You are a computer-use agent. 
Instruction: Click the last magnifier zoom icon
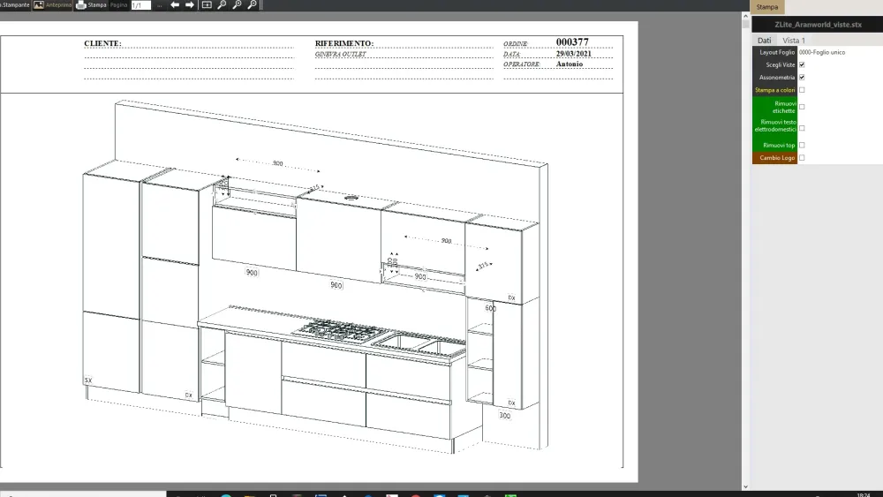pos(252,5)
